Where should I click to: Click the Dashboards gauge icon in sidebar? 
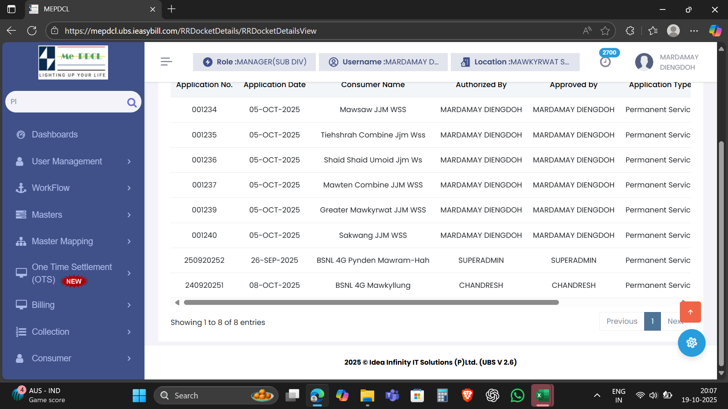[21, 134]
